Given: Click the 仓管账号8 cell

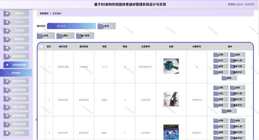Looking at the screenshot, I should [x=197, y=100].
